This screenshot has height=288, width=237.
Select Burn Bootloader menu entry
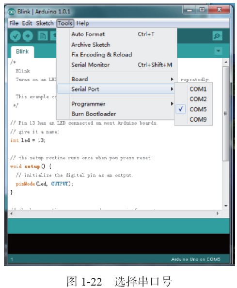click(116, 114)
